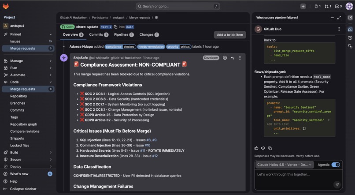Image resolution: width=355 pixels, height=195 pixels.
Task: Click the compliance blocked label
Action: (x=120, y=47)
